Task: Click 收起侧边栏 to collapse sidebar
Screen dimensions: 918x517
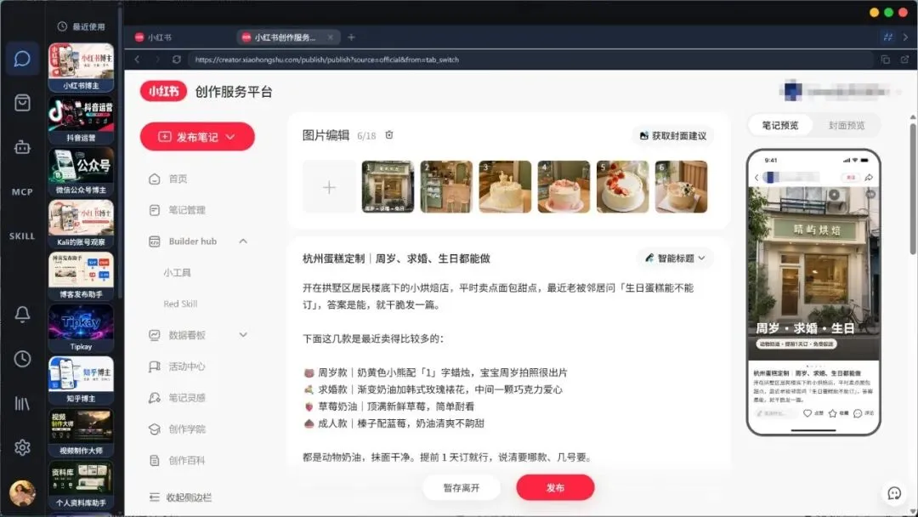Action: pyautogui.click(x=181, y=497)
